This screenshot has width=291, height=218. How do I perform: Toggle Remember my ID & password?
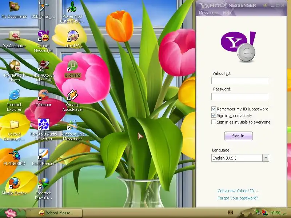pyautogui.click(x=214, y=109)
